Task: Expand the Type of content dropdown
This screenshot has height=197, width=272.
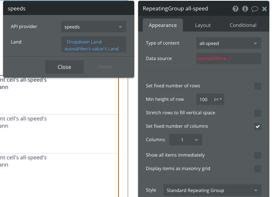Action: tap(229, 43)
